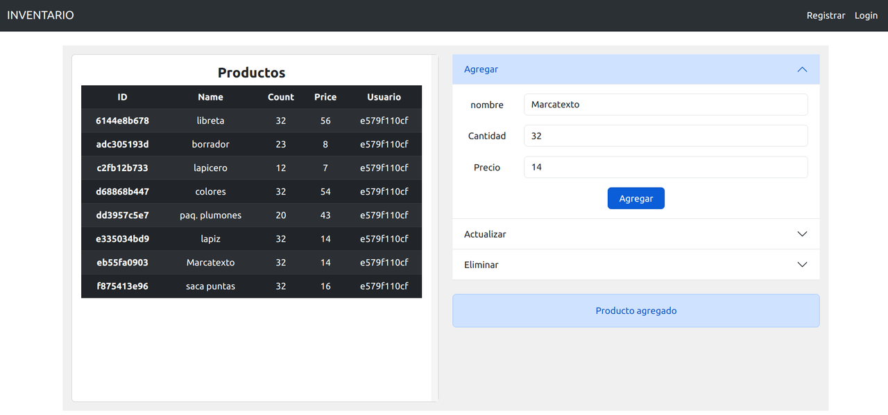Screen dimensions: 888x415
Task: Select the price 7 of lapicero
Action: tap(325, 168)
